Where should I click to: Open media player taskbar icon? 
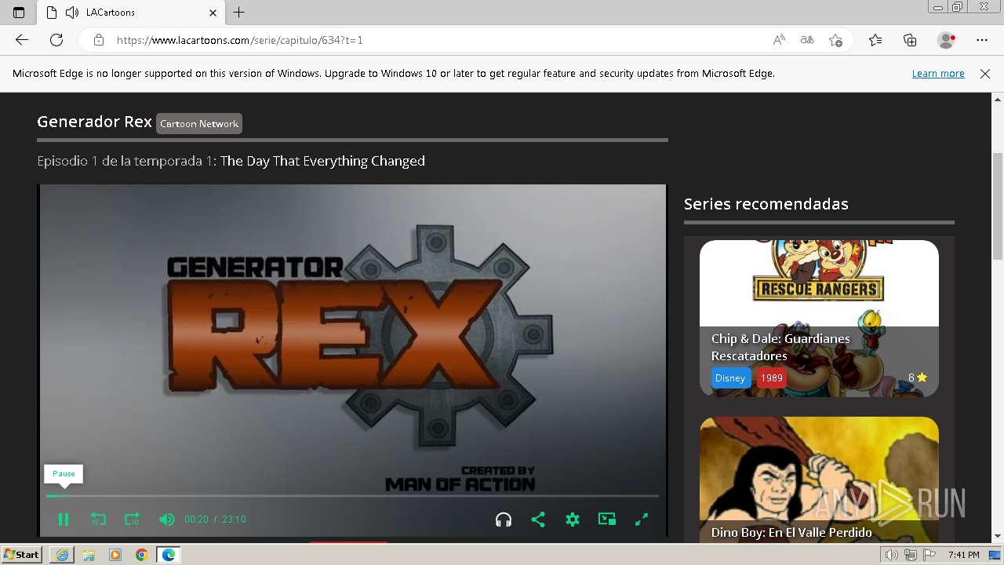click(x=115, y=555)
